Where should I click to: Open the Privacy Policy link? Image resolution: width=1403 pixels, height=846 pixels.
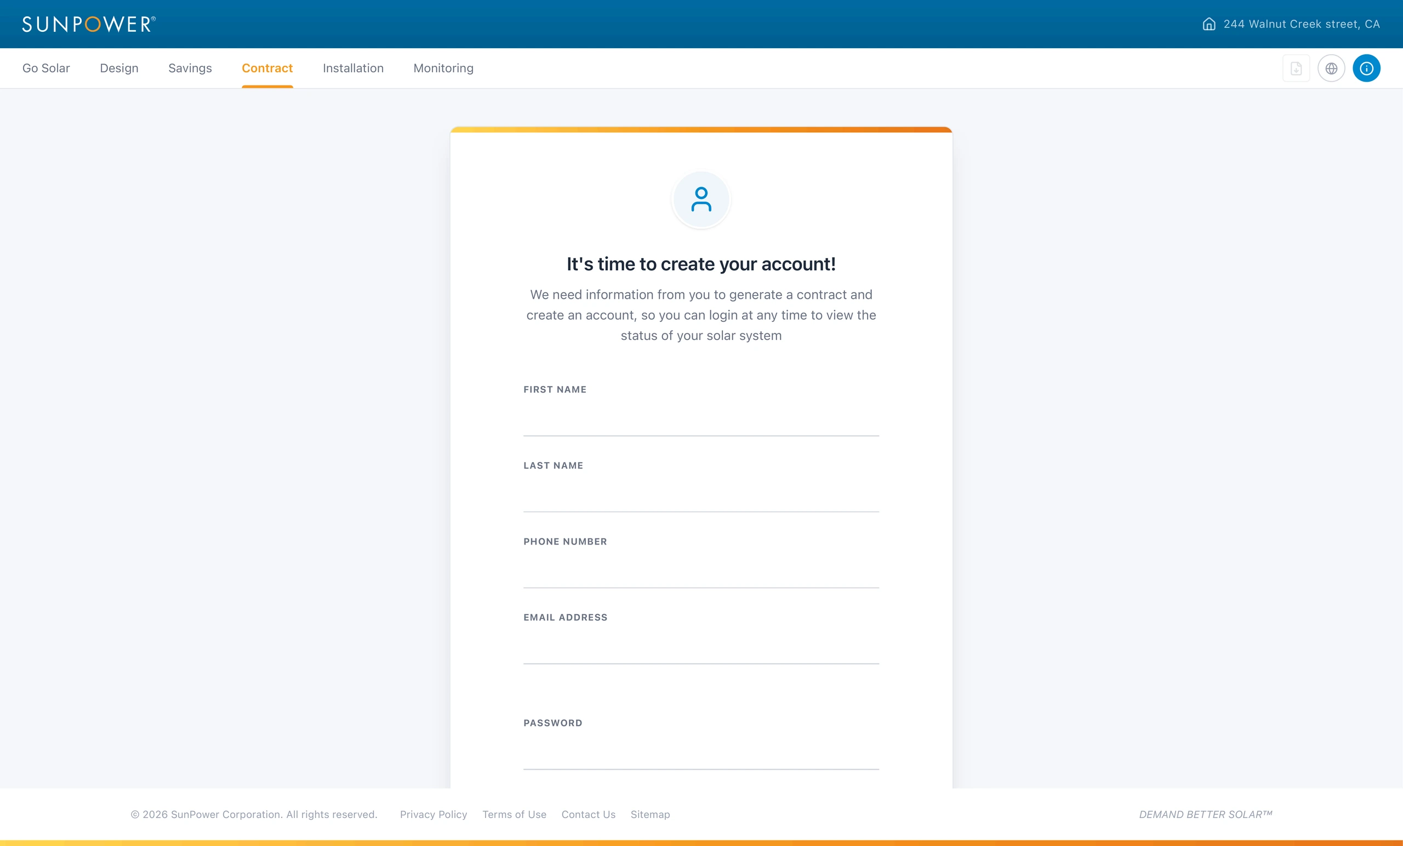(434, 814)
